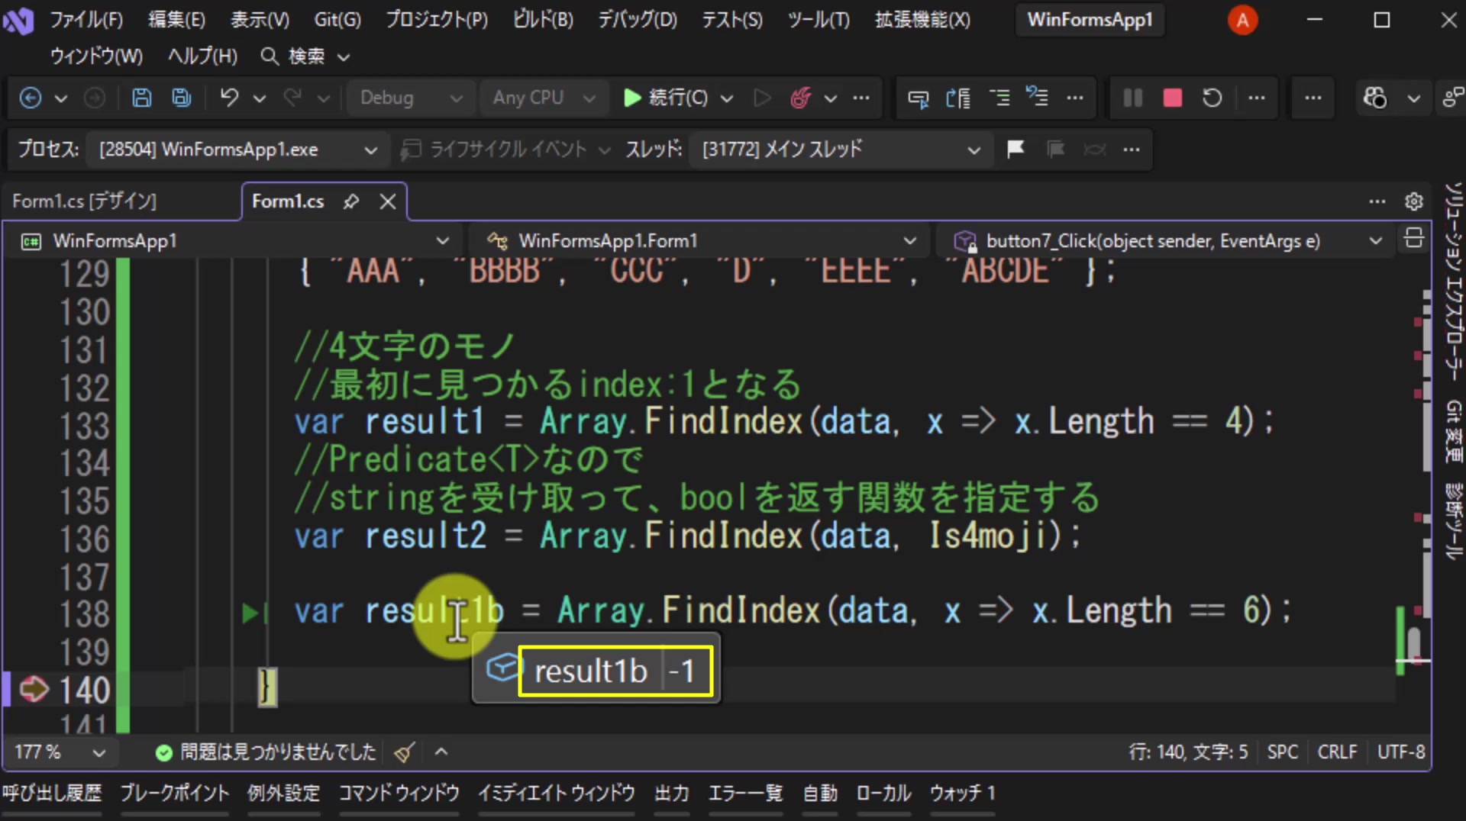Click the Hot Reload flame icon
This screenshot has width=1466, height=821.
point(800,98)
